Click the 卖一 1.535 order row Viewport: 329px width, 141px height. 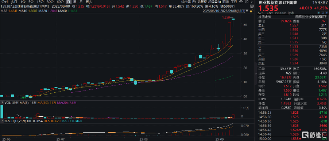point(293,42)
